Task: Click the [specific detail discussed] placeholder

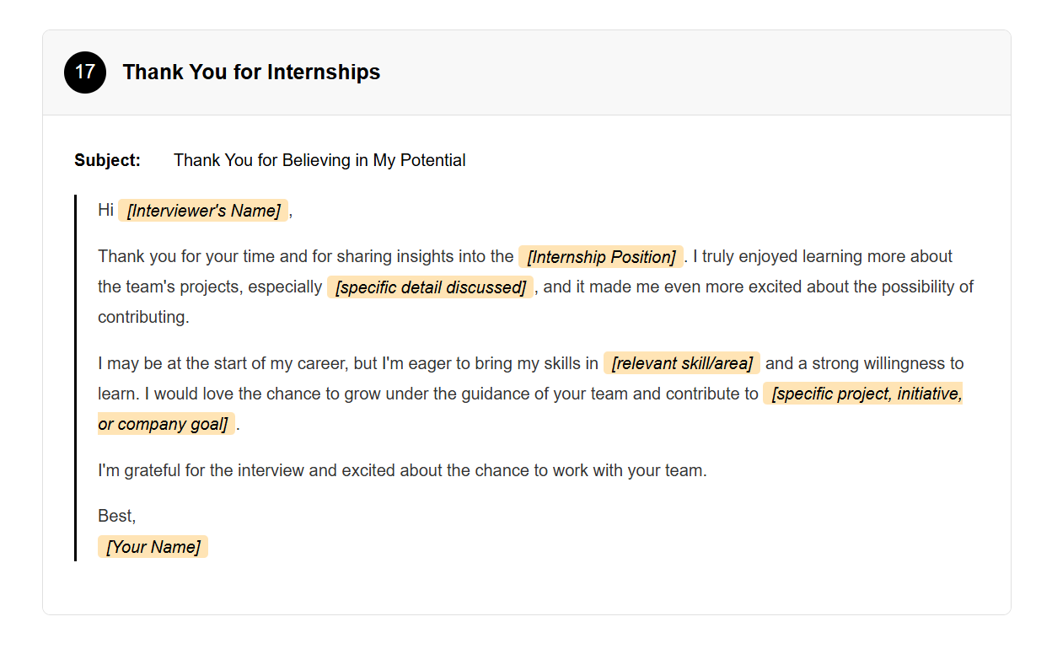Action: tap(430, 287)
